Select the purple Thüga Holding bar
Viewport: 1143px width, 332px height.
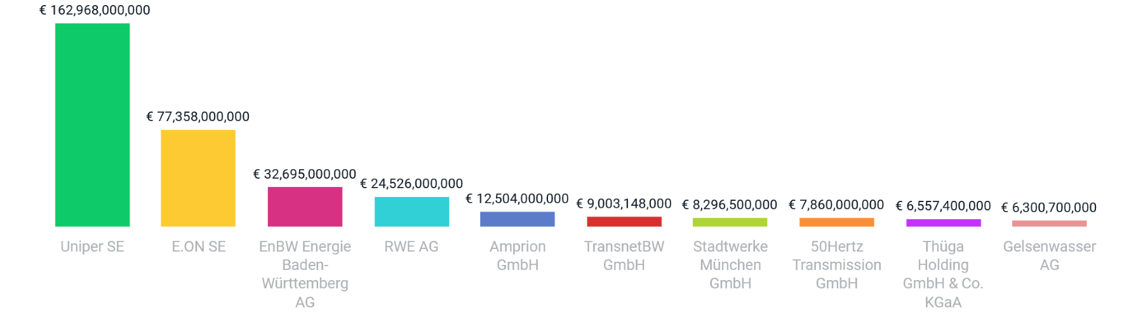pyautogui.click(x=943, y=223)
